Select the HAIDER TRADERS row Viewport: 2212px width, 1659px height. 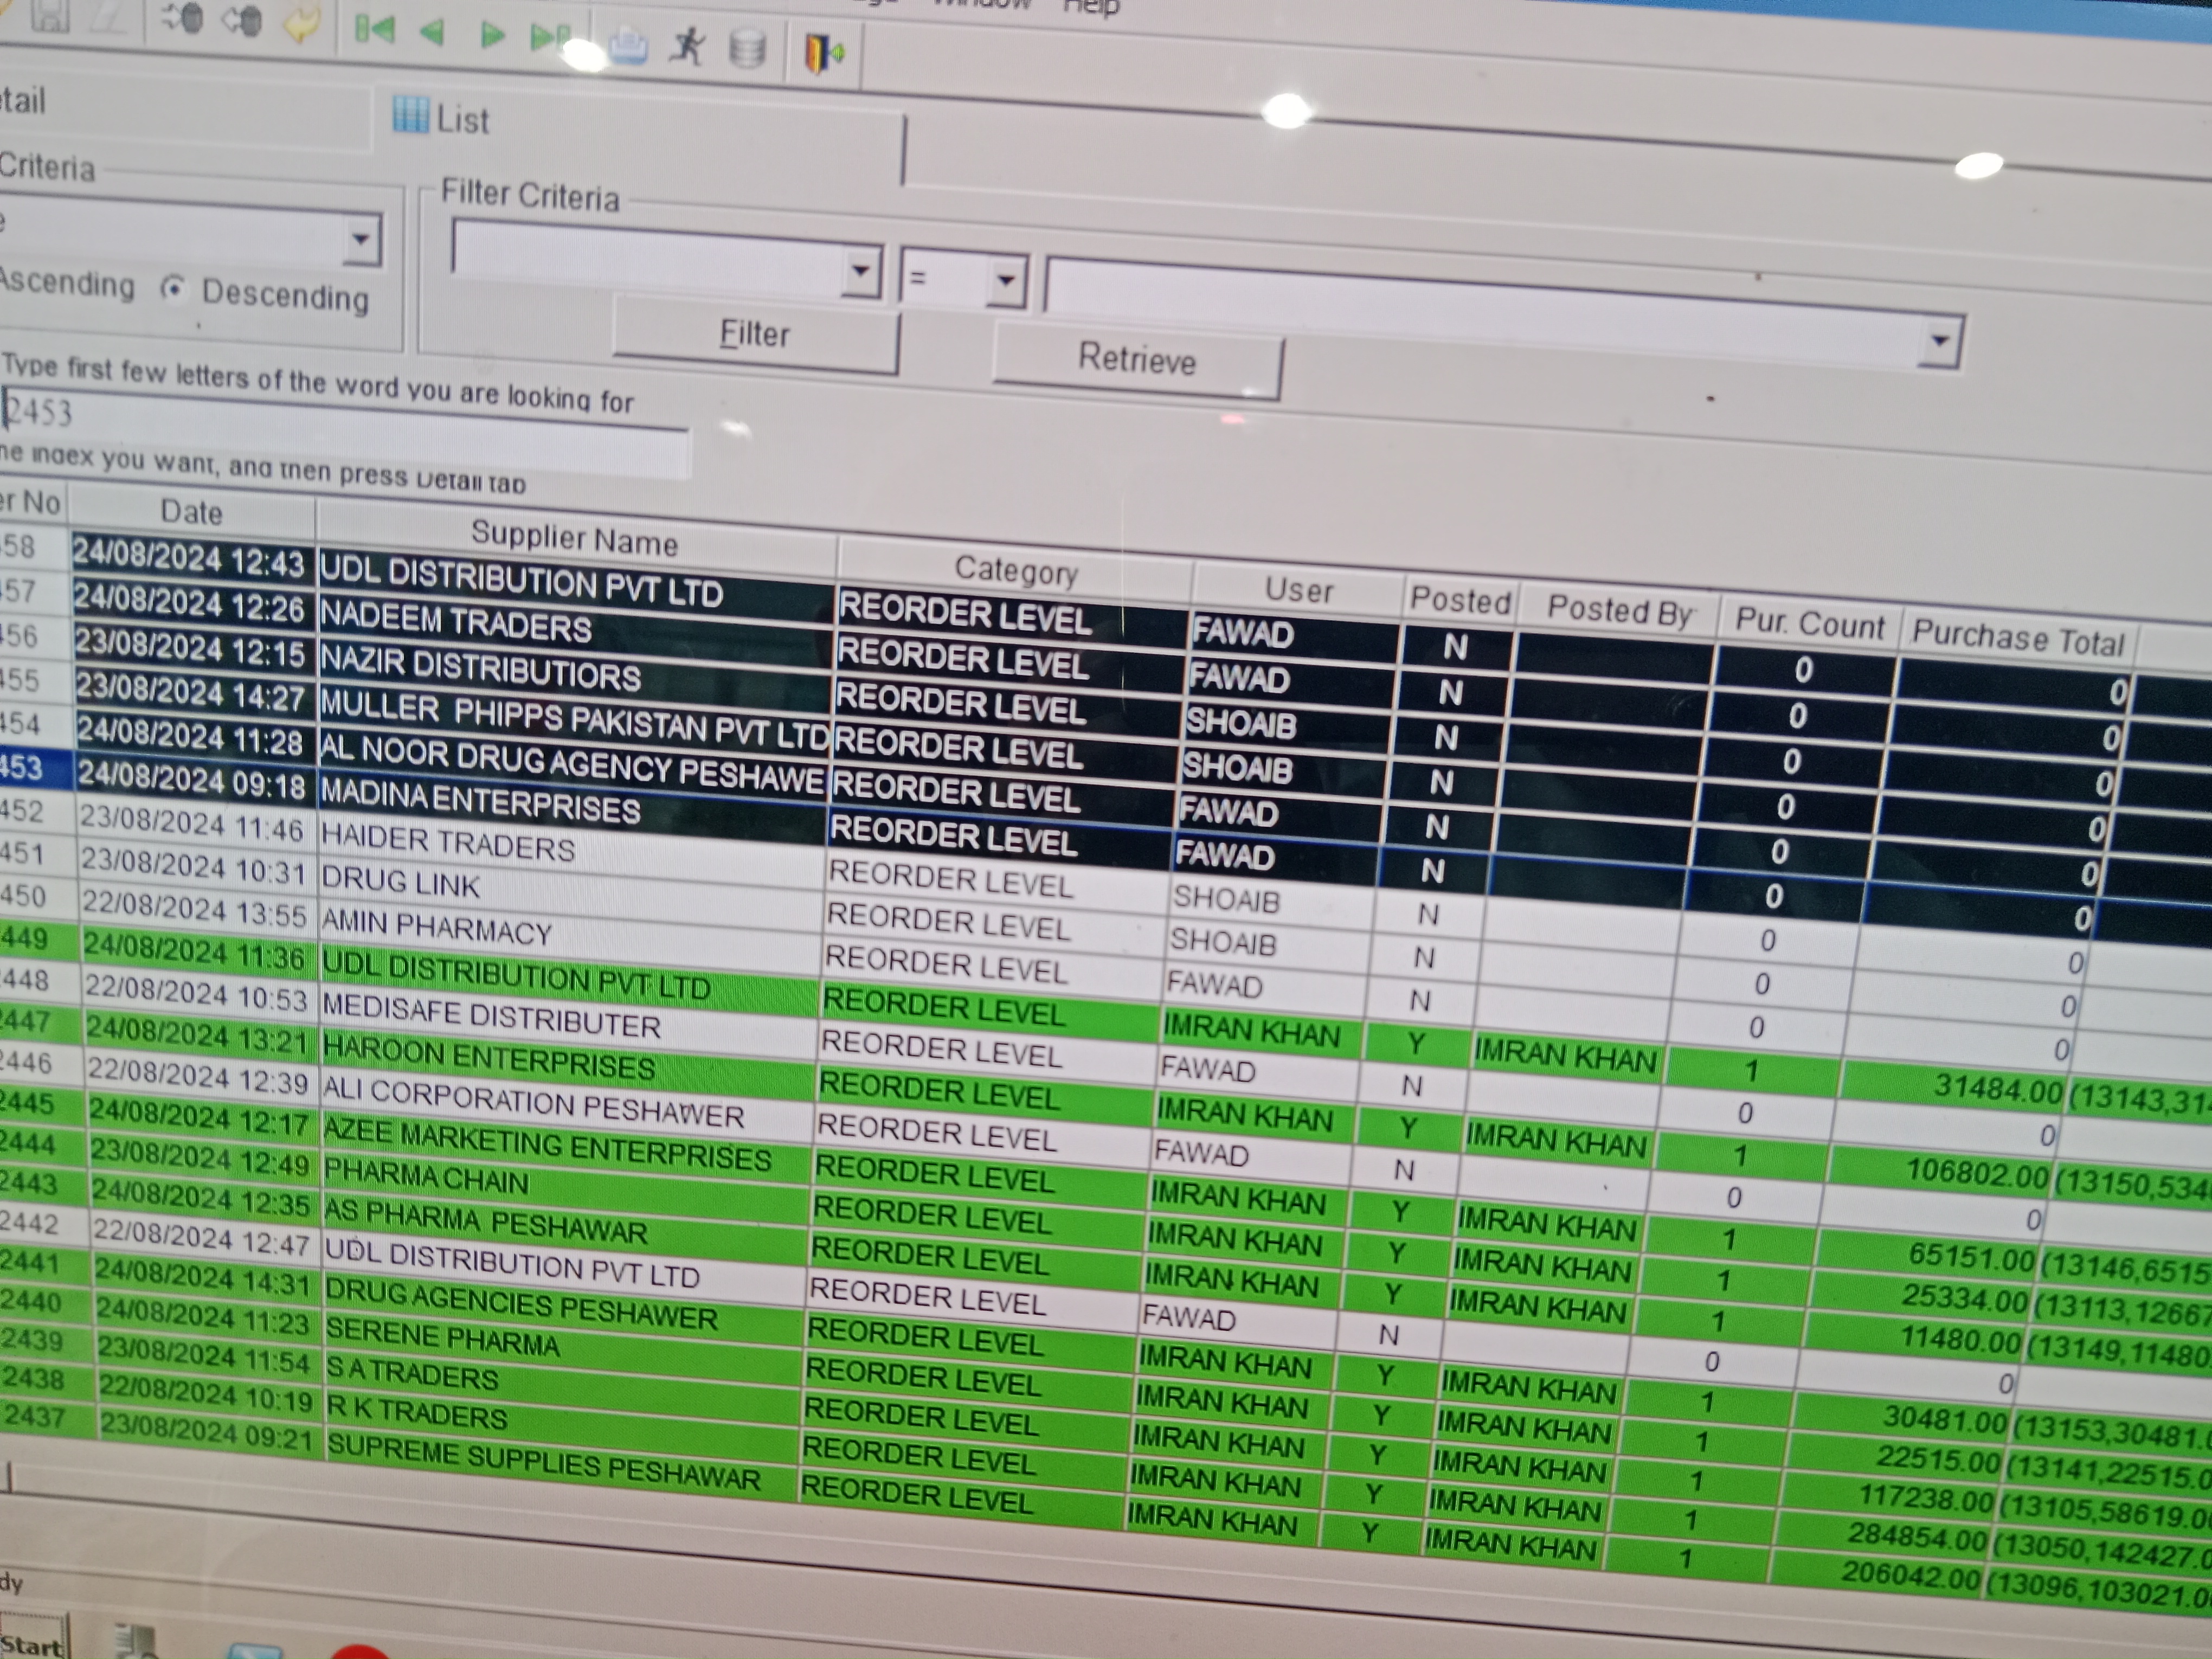point(448,842)
